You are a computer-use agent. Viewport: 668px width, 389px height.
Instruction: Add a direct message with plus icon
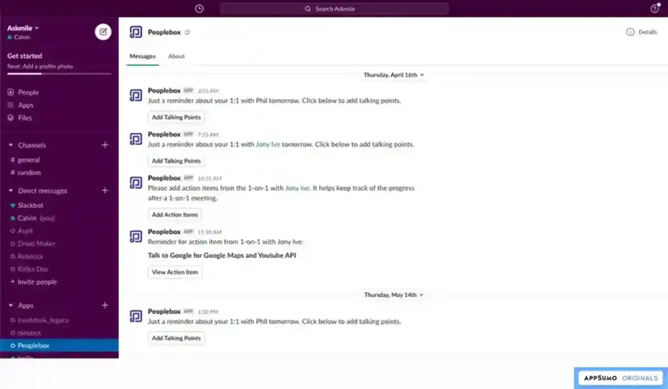[105, 191]
